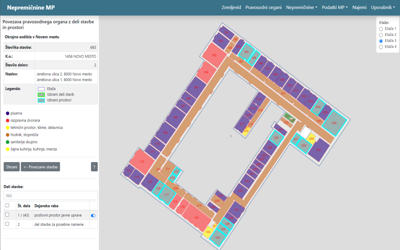
Task: Click the Jerebova ulica 2 address text
Action: click(x=64, y=74)
